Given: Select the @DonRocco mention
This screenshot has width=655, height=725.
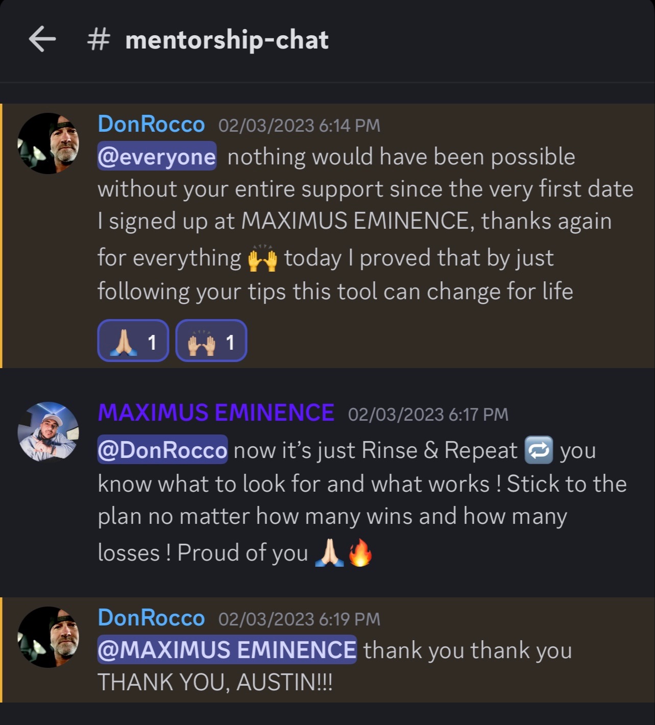Looking at the screenshot, I should click(162, 450).
